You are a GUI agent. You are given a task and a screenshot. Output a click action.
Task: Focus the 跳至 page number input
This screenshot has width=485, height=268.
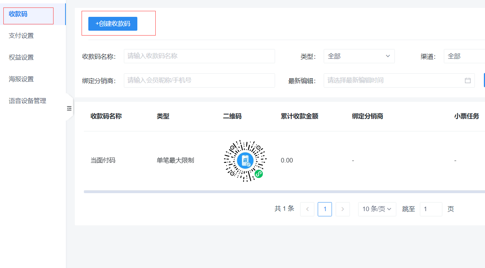[431, 209]
